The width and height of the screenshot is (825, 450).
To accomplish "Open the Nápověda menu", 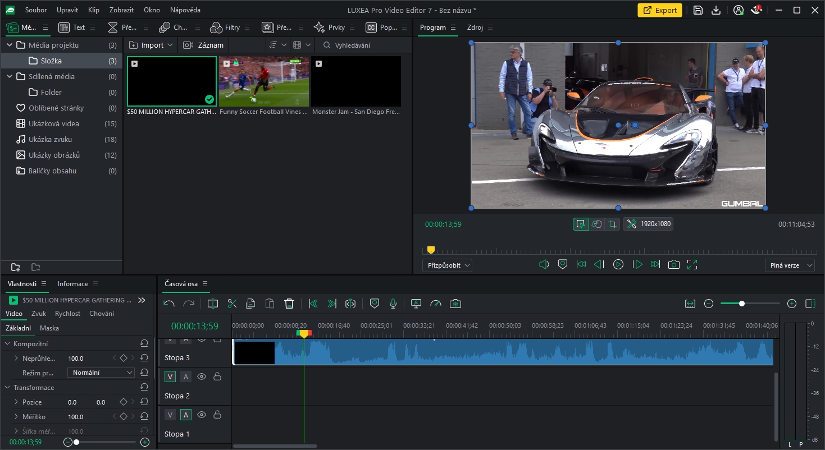I will coord(185,10).
